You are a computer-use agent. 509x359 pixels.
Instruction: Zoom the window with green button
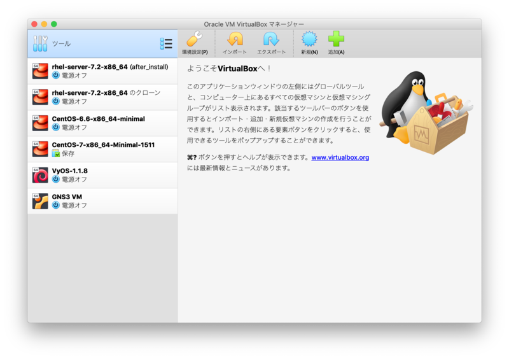[x=54, y=24]
